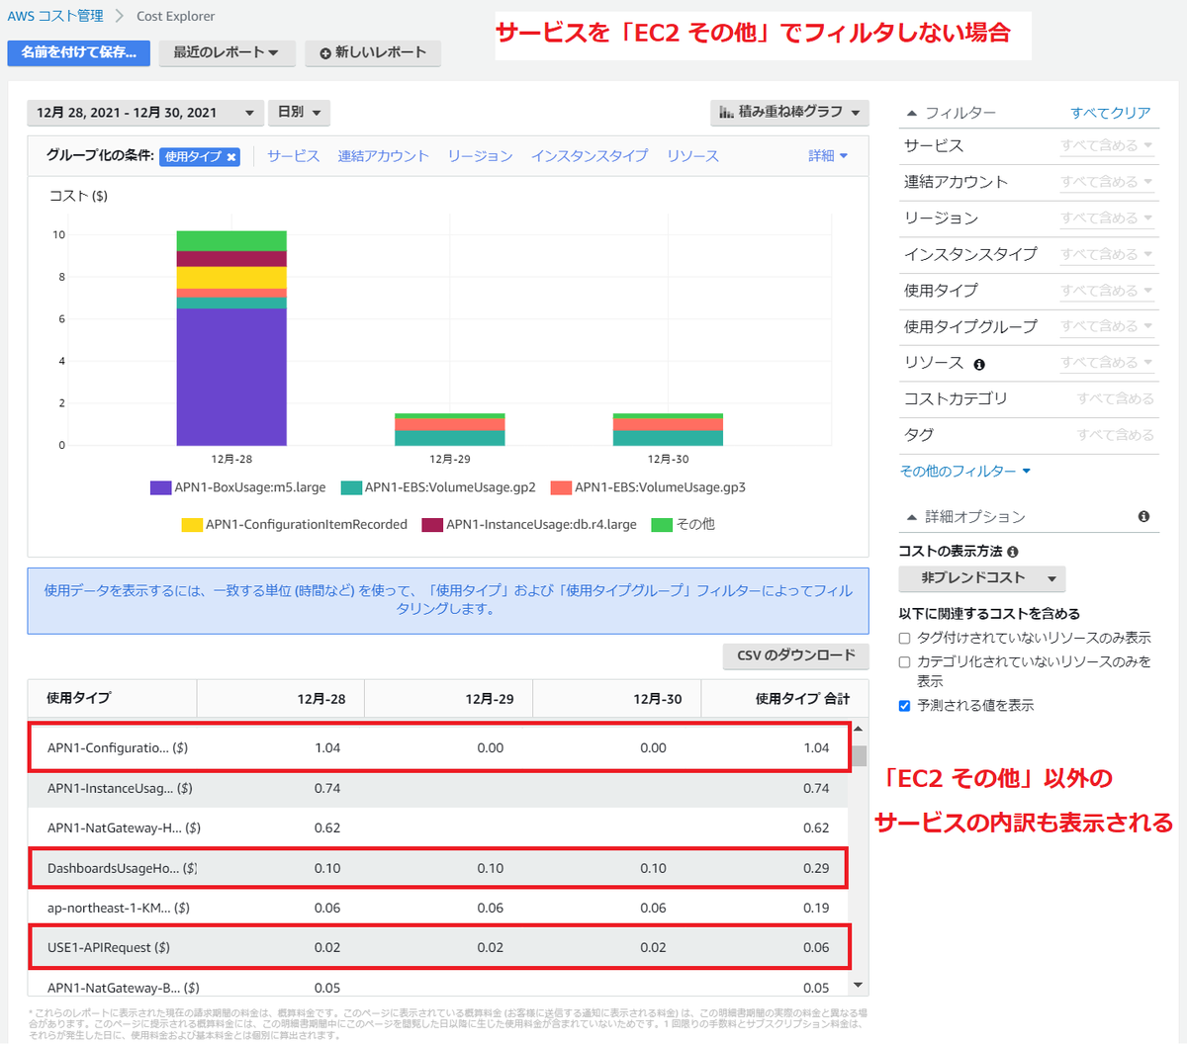Click the table scrollbar down arrow

[858, 985]
